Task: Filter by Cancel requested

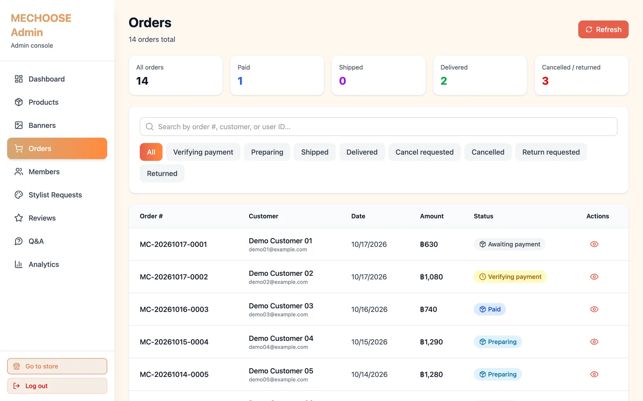Action: click(x=424, y=152)
